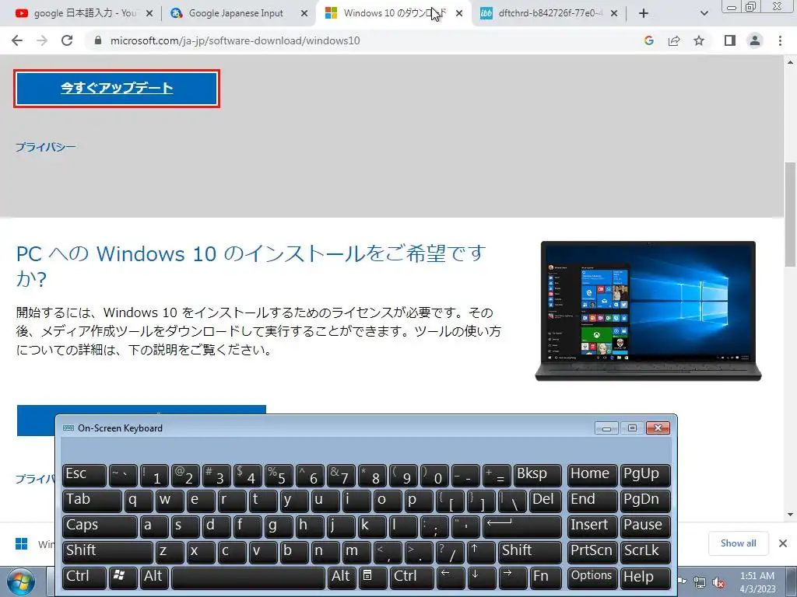This screenshot has height=597, width=797.
Task: Share this page via share icon
Action: pyautogui.click(x=674, y=40)
